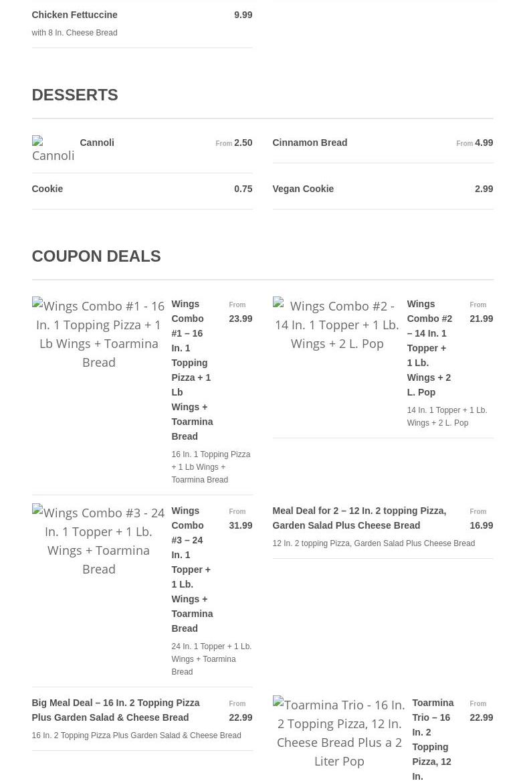Image resolution: width=525 pixels, height=781 pixels.
Task: Open the Wings Combo #1 image
Action: [x=98, y=333]
